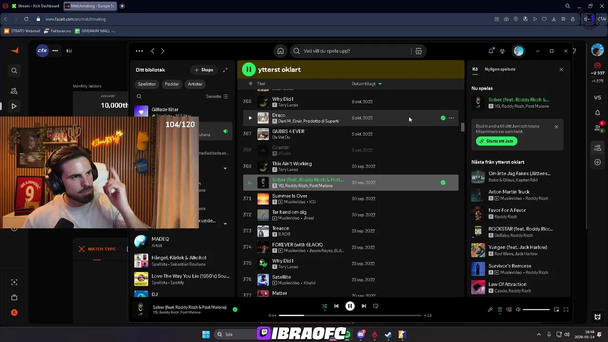Toggle the queue panel icon

pyautogui.click(x=500, y=310)
